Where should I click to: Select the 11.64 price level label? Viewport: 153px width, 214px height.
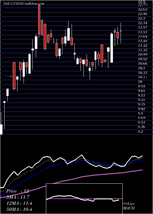pyautogui.click(x=143, y=36)
